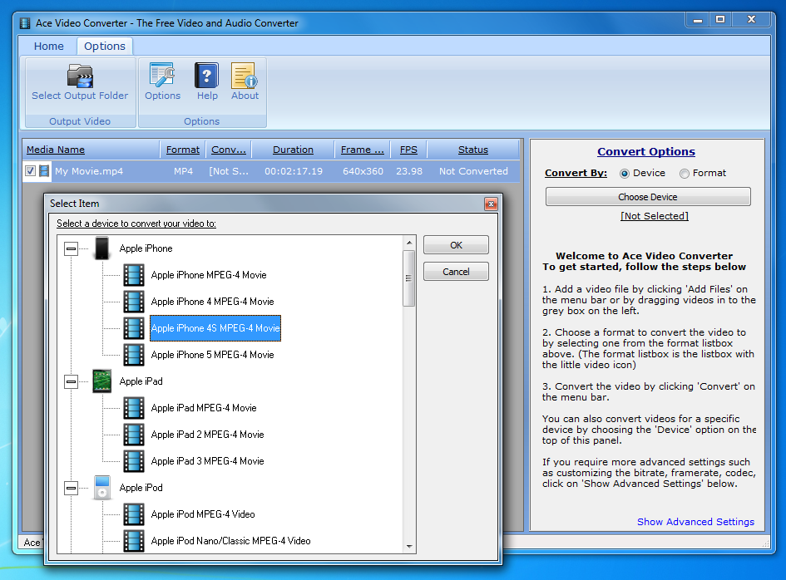786x580 pixels.
Task: Maximize the Ace Video Converter window
Action: point(720,20)
